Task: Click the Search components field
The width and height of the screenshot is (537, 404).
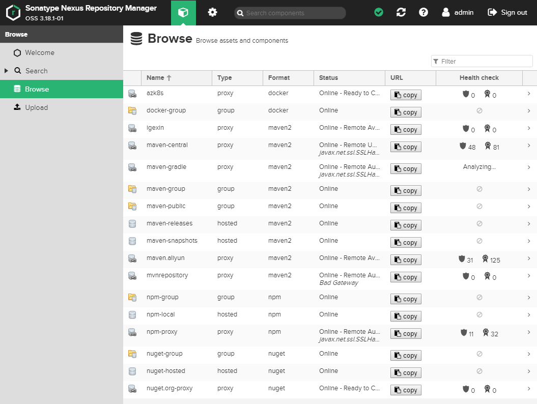Action: coord(290,13)
